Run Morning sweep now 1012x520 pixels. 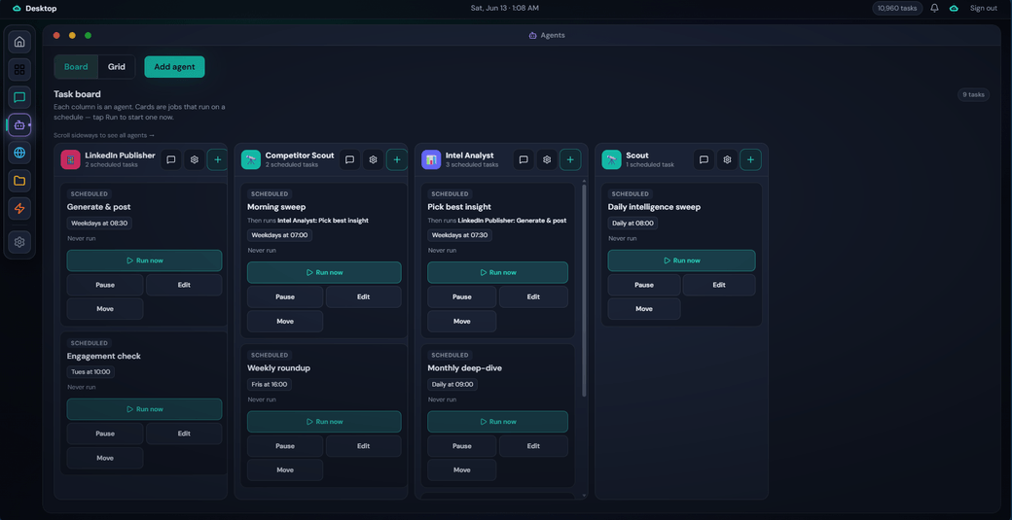(x=324, y=272)
